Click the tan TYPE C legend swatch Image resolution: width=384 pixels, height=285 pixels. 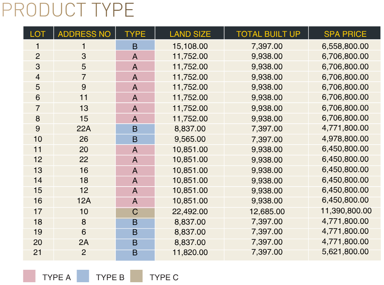(137, 277)
